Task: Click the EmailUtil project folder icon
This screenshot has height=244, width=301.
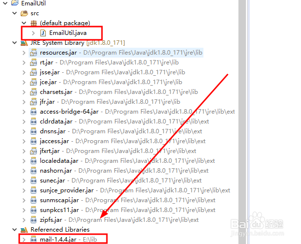Action: tap(15, 3)
